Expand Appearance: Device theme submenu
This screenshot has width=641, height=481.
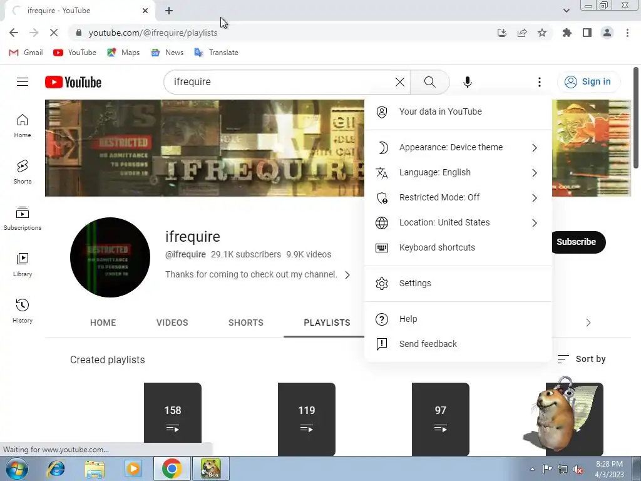point(458,147)
